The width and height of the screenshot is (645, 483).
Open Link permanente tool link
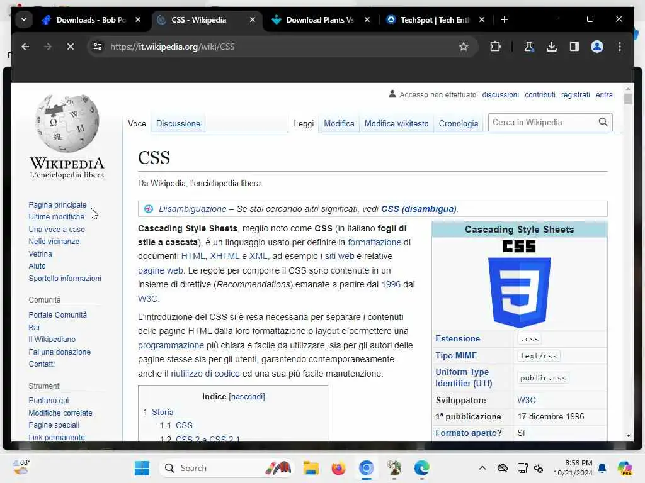click(57, 438)
